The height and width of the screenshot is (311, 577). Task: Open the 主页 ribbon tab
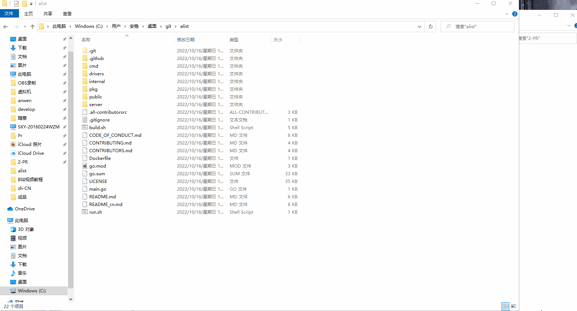[x=29, y=14]
